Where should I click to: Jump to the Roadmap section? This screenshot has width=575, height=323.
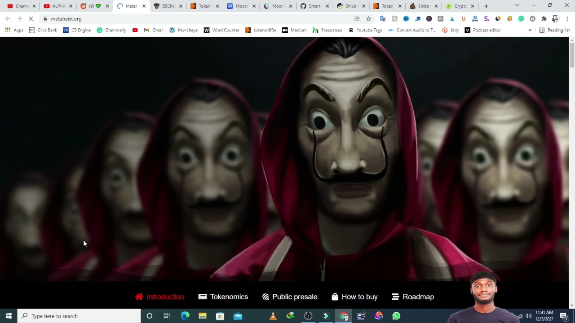(x=413, y=297)
